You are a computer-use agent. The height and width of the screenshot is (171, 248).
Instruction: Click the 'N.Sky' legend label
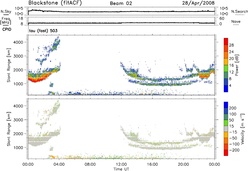(x=6, y=11)
